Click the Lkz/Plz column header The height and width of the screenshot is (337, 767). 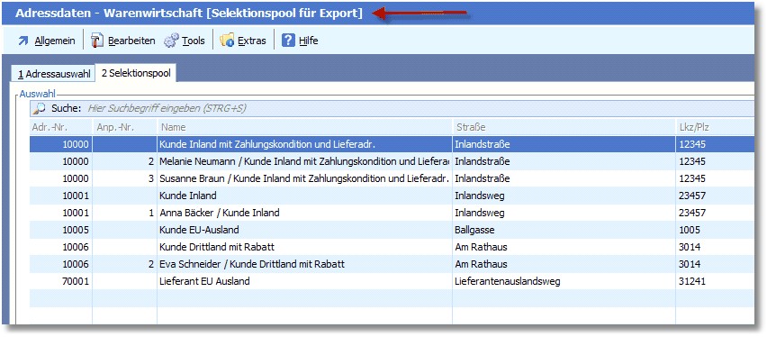click(715, 127)
